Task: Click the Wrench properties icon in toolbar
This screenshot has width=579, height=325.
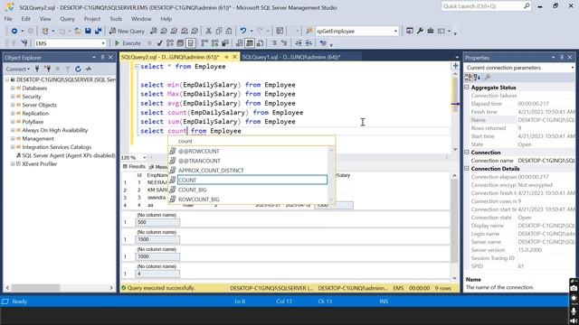Action: (420, 31)
